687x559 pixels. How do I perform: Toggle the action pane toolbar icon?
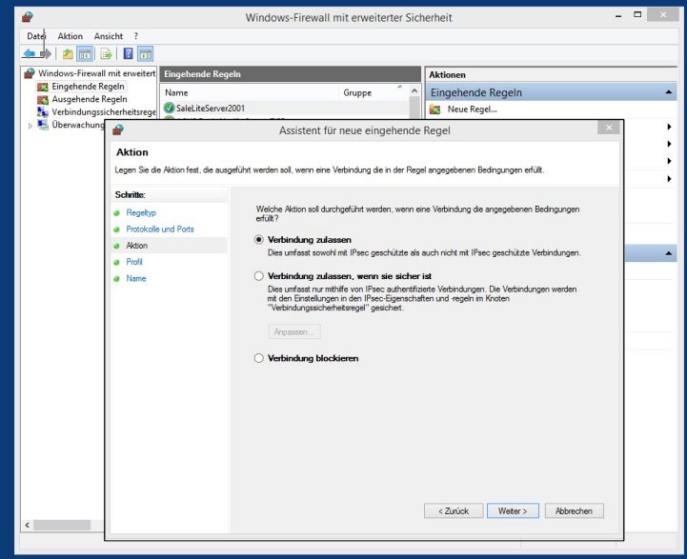point(146,54)
